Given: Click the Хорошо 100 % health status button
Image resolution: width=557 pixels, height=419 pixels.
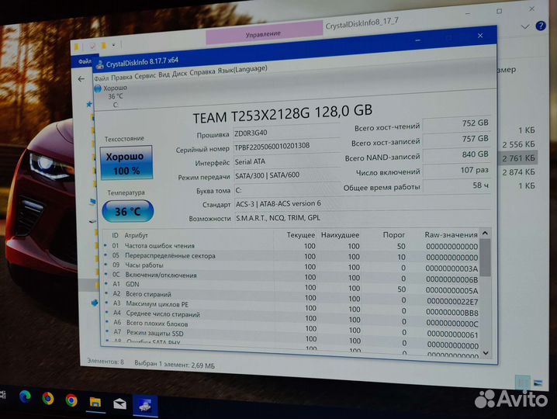Looking at the screenshot, I should click(126, 163).
